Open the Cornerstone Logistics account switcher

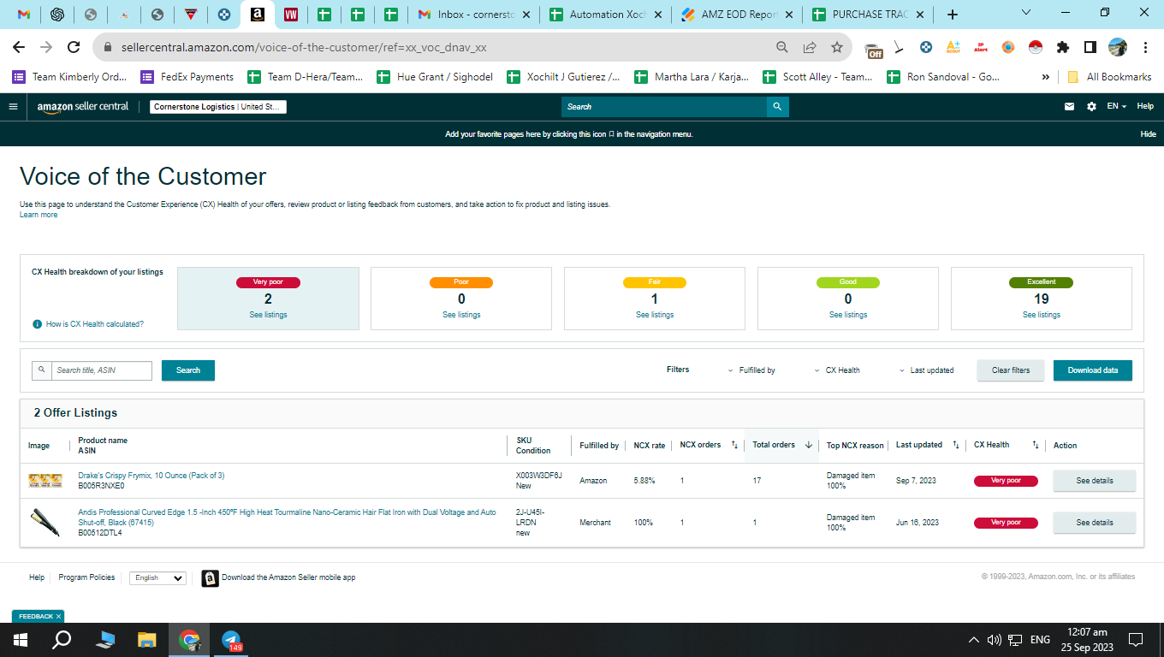pos(218,107)
